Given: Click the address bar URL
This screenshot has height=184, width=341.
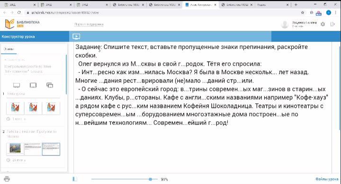Looking at the screenshot, I should point(65,13).
